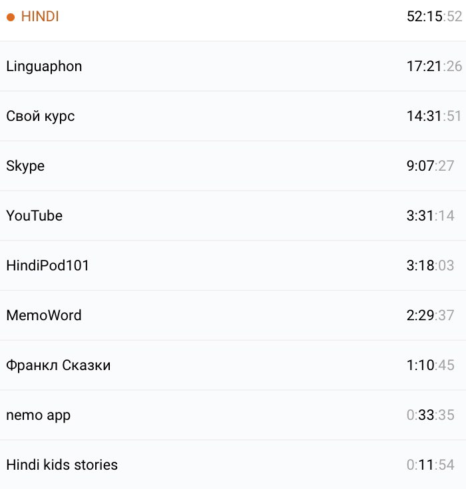Click the 14:31:51 duration value
Viewport: 466px width, 489px height.
(x=434, y=116)
